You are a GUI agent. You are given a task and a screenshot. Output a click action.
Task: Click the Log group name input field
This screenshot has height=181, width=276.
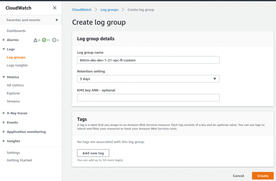click(x=148, y=60)
